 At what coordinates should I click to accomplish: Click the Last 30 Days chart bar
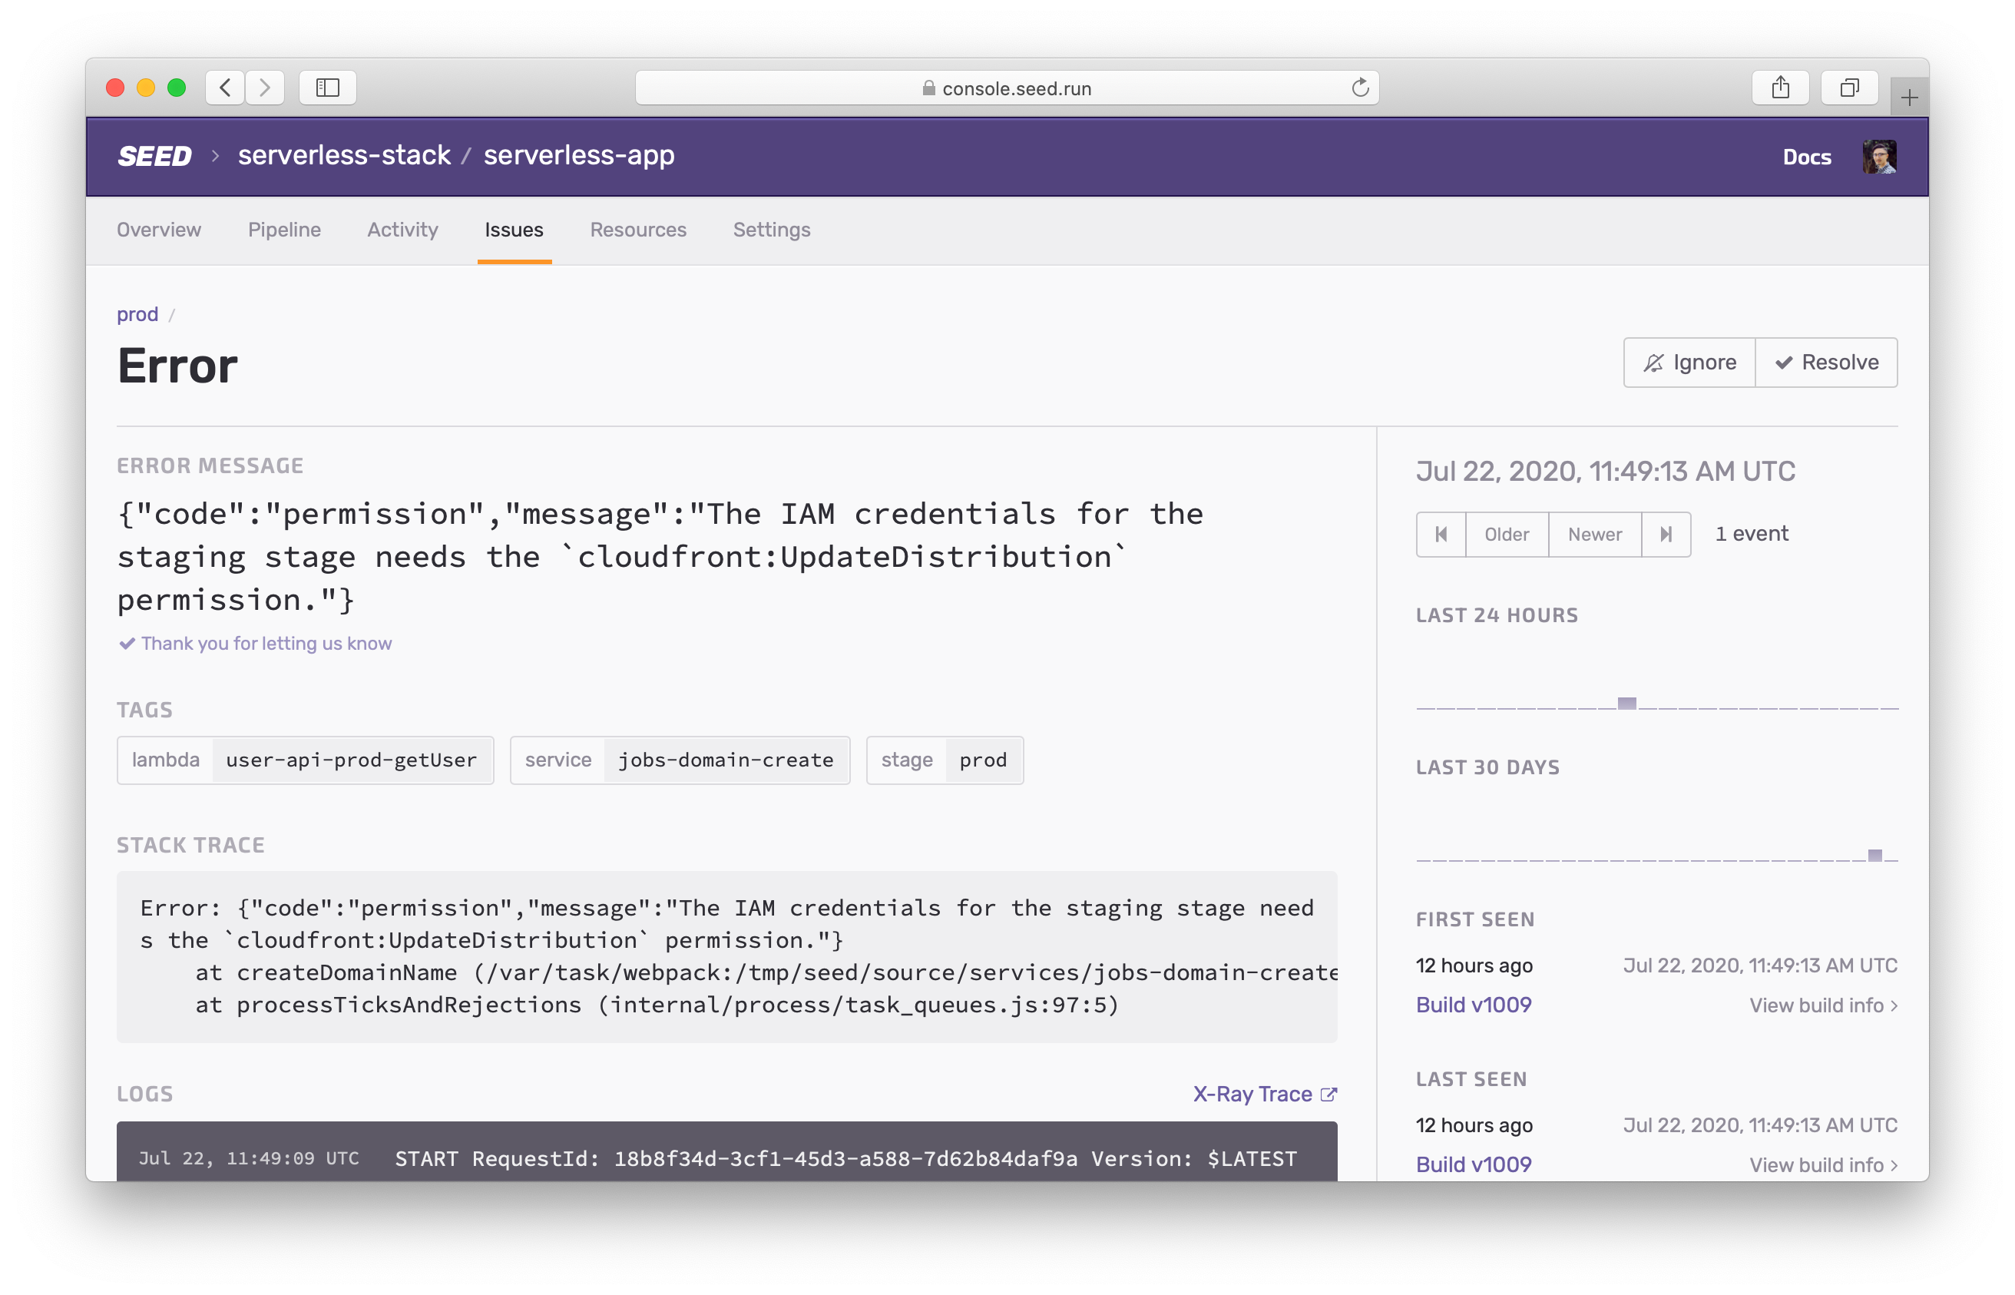pos(1874,855)
